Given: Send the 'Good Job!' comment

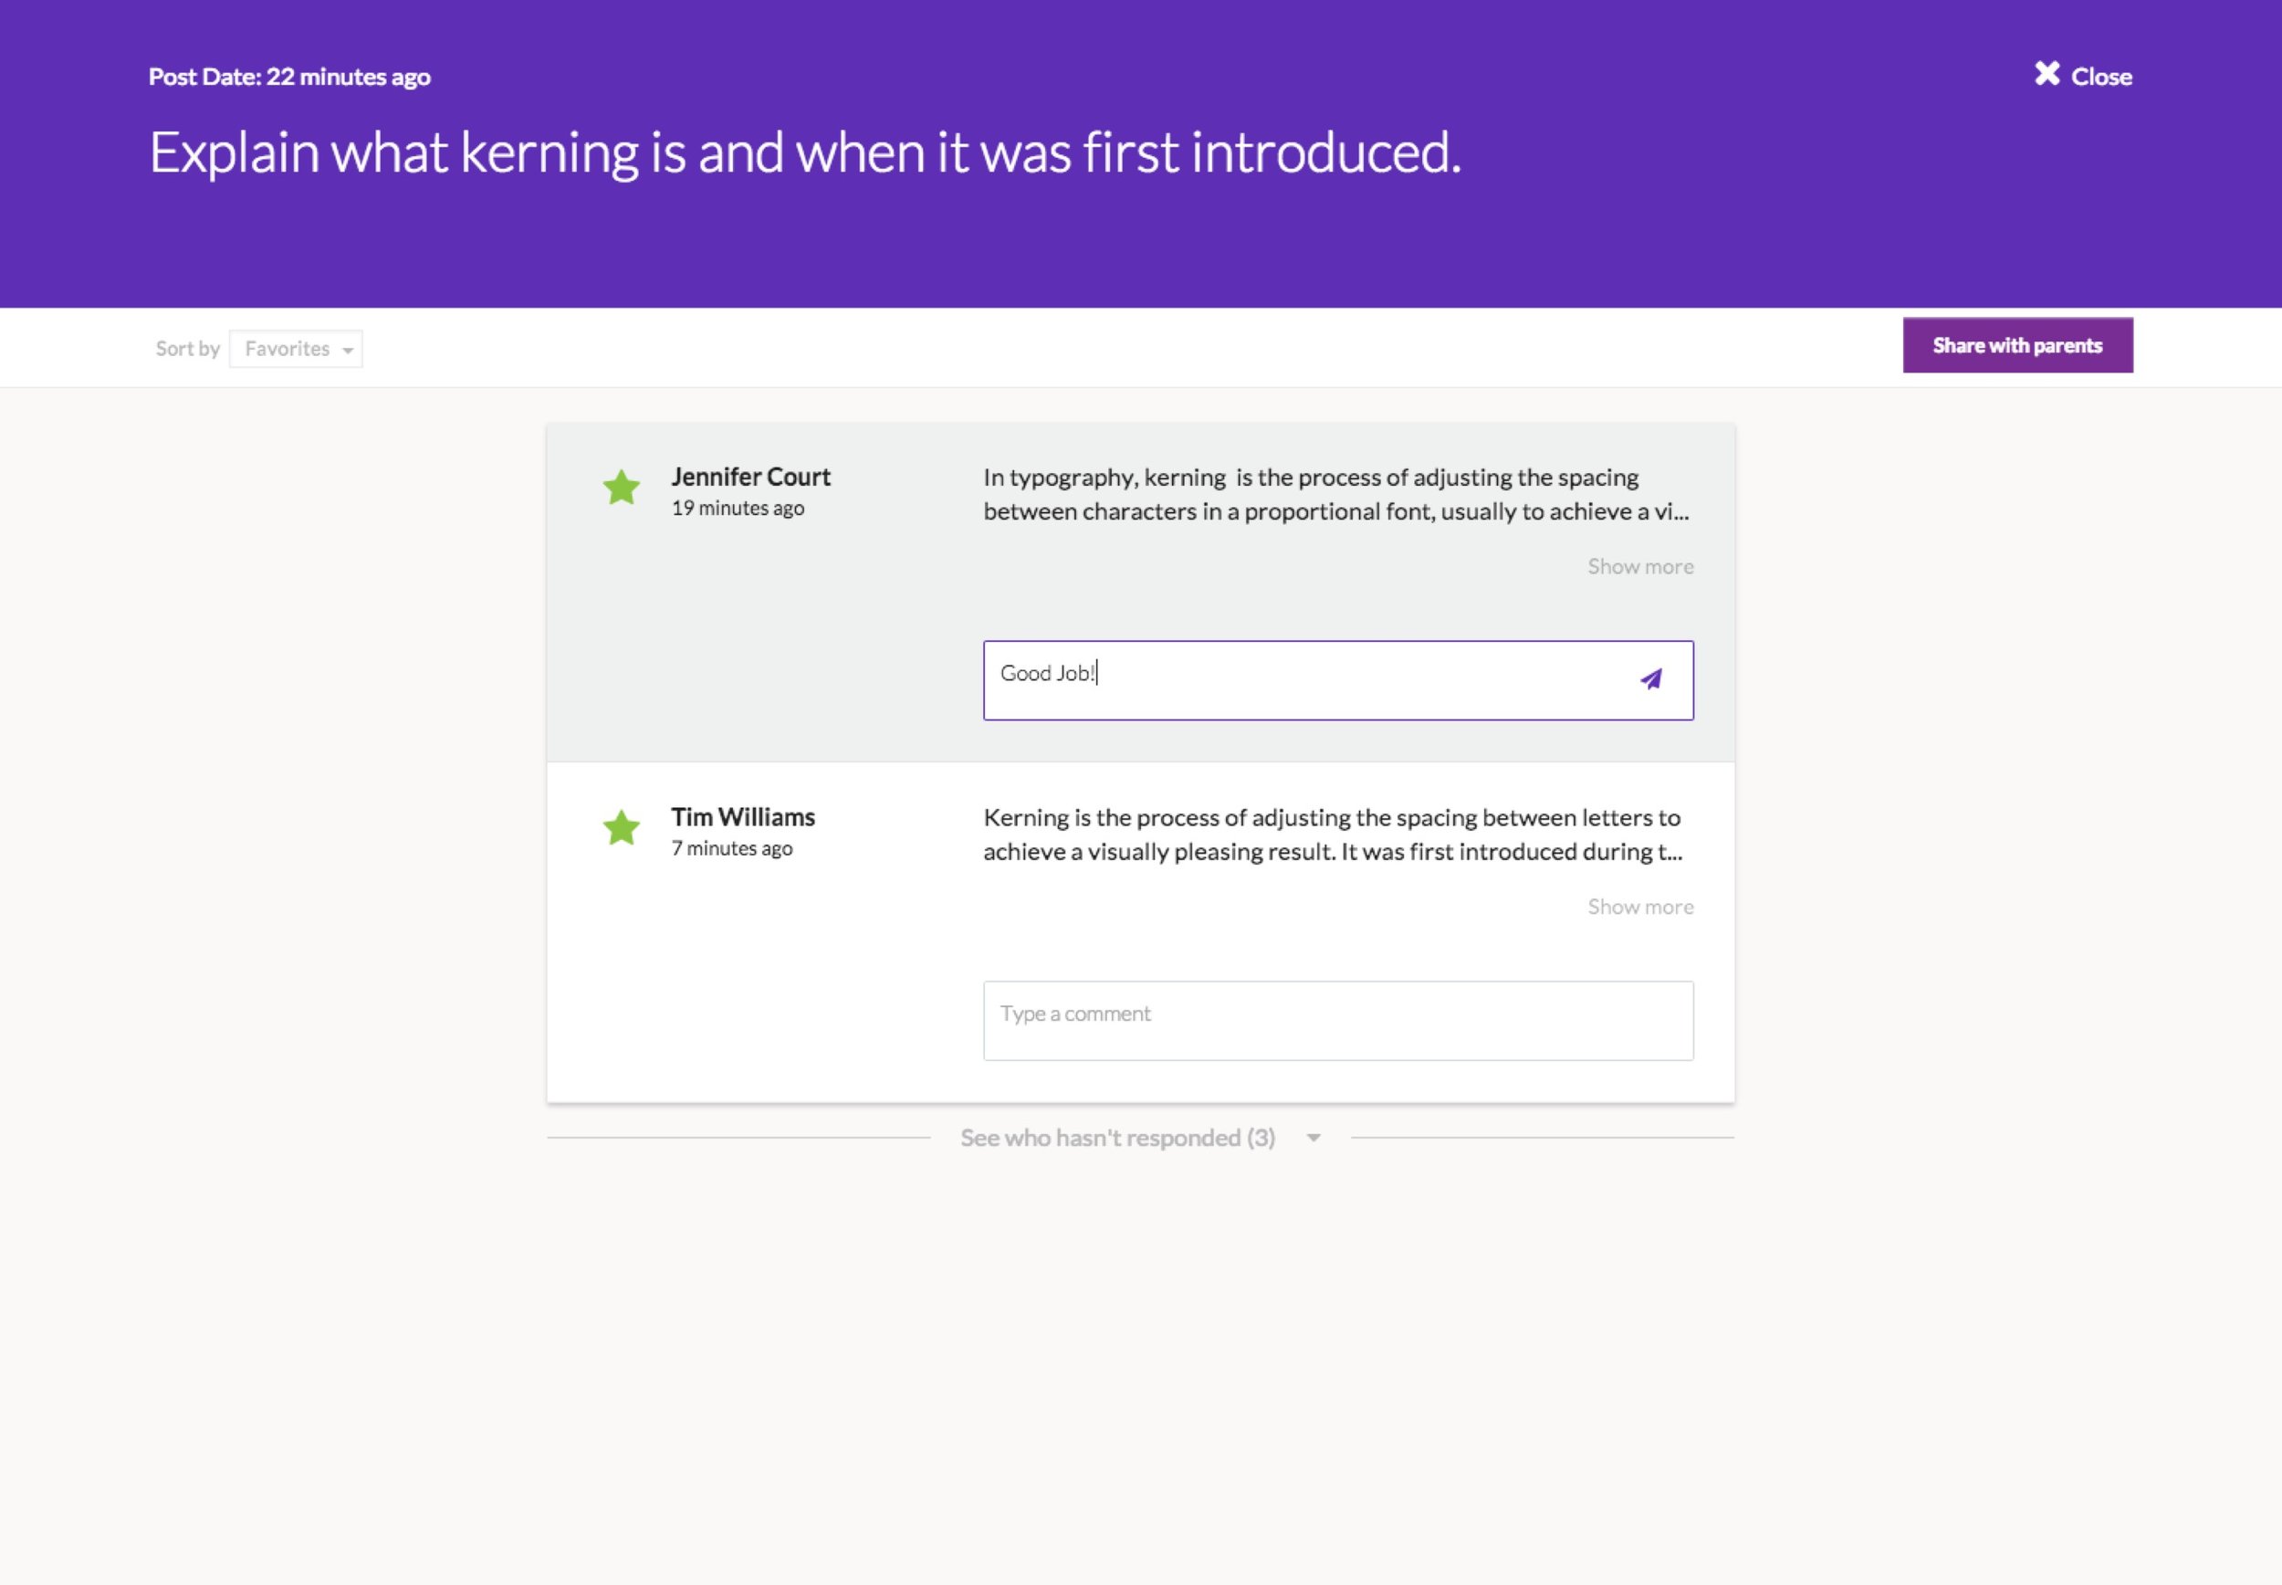Looking at the screenshot, I should (1650, 679).
